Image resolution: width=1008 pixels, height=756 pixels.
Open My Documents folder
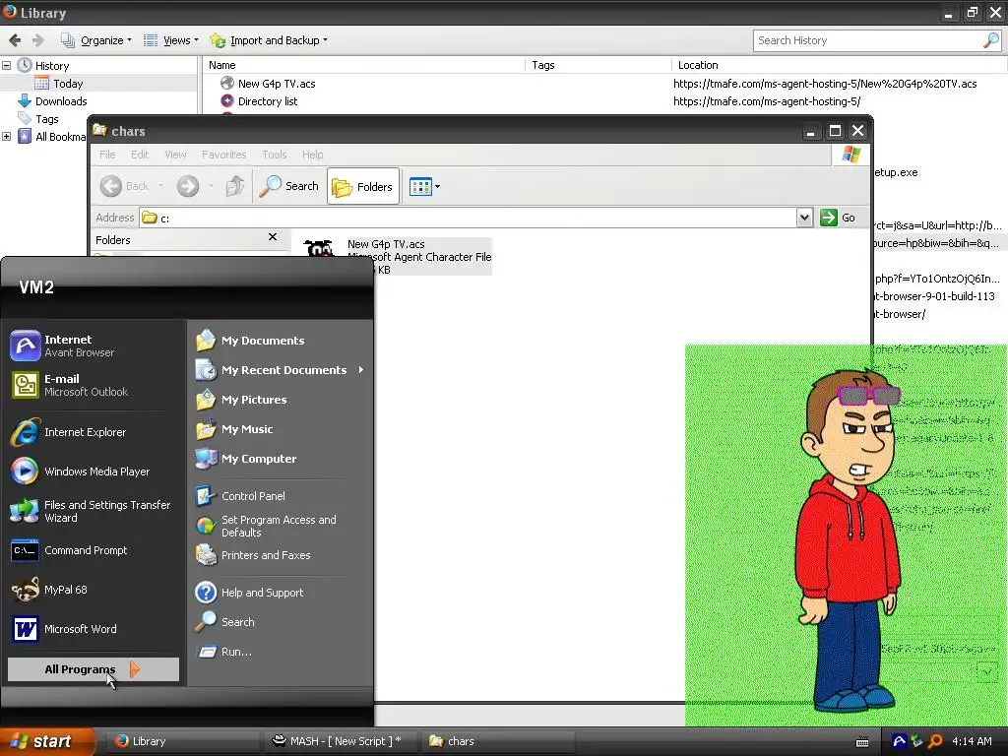pyautogui.click(x=251, y=340)
